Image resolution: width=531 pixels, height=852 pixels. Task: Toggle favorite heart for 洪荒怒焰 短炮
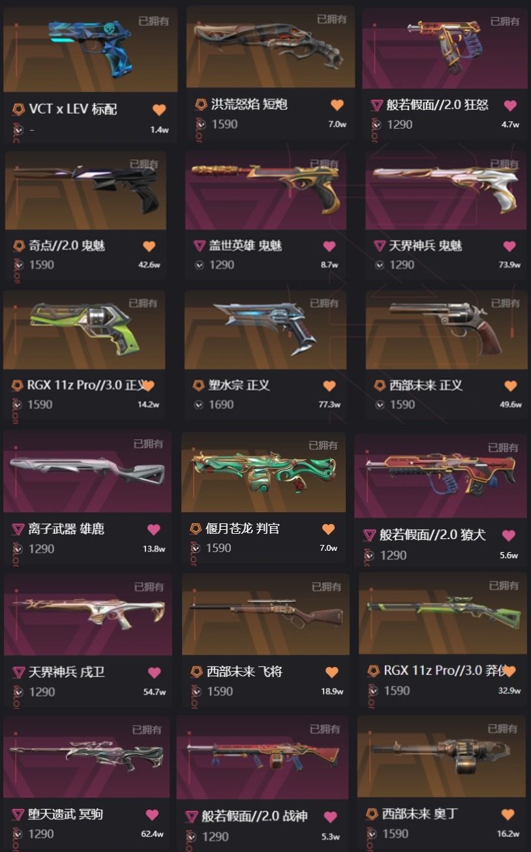click(x=337, y=105)
